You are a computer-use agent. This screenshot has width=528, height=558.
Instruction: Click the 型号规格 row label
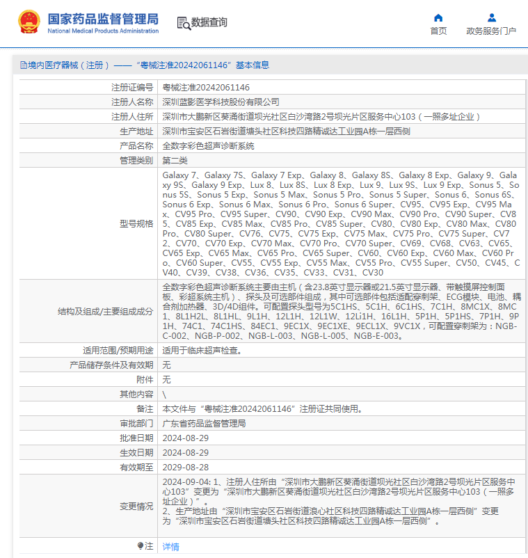[136, 224]
